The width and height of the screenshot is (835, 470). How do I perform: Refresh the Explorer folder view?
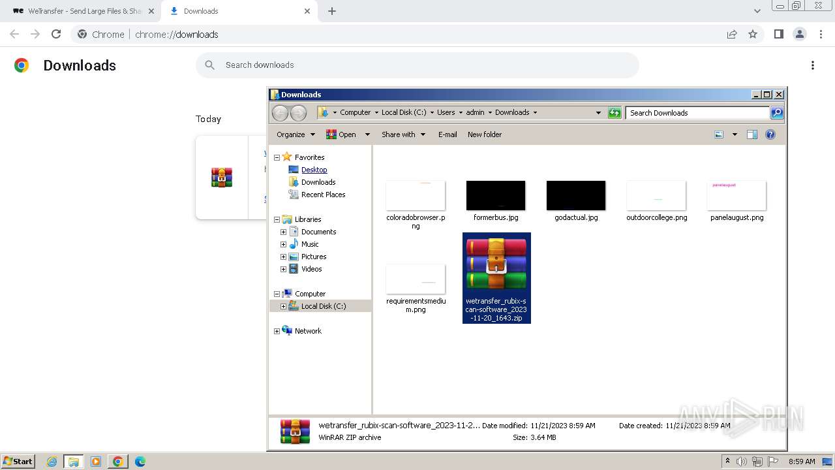pos(615,113)
